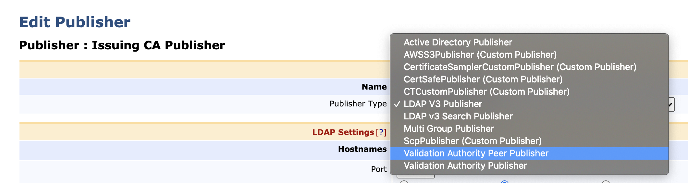This screenshot has width=688, height=183.
Task: Select Active Directory Publisher option
Action: coord(458,43)
